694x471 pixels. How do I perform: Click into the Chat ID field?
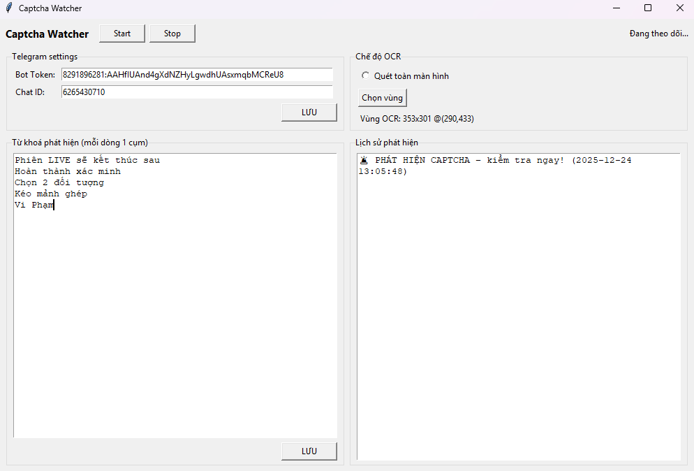click(x=196, y=92)
